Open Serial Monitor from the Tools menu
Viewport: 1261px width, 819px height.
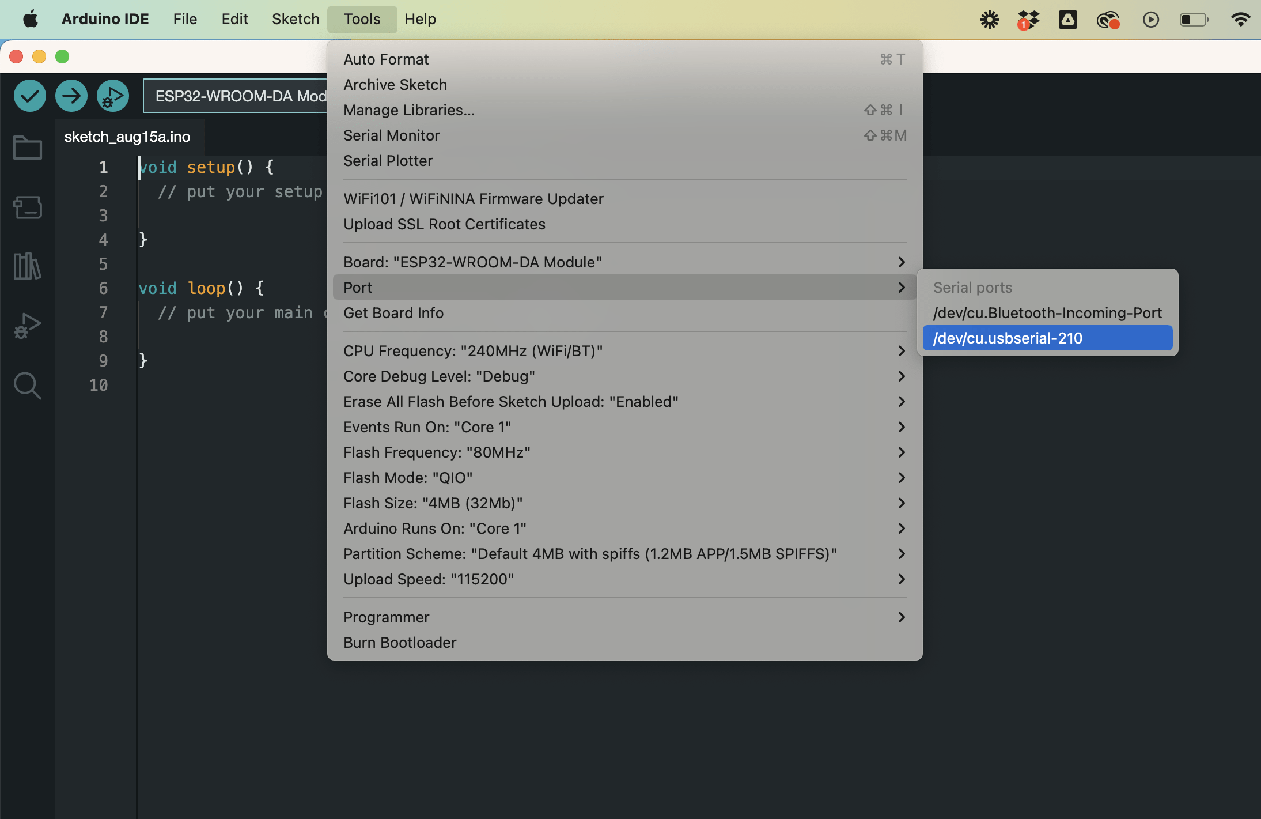coord(624,135)
